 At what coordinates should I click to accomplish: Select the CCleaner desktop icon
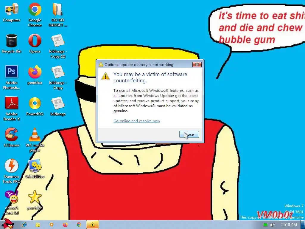point(12,137)
